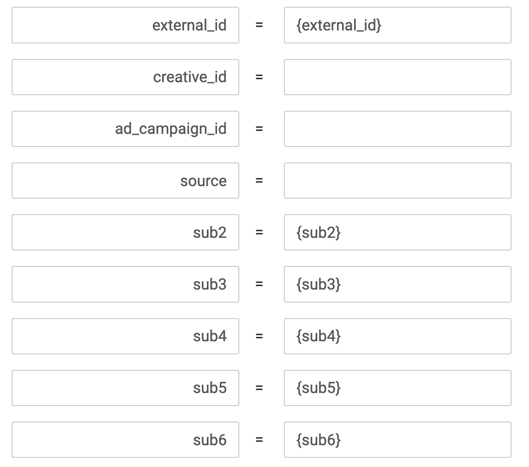
Task: Focus the sub6 parameter name field
Action: 125,440
